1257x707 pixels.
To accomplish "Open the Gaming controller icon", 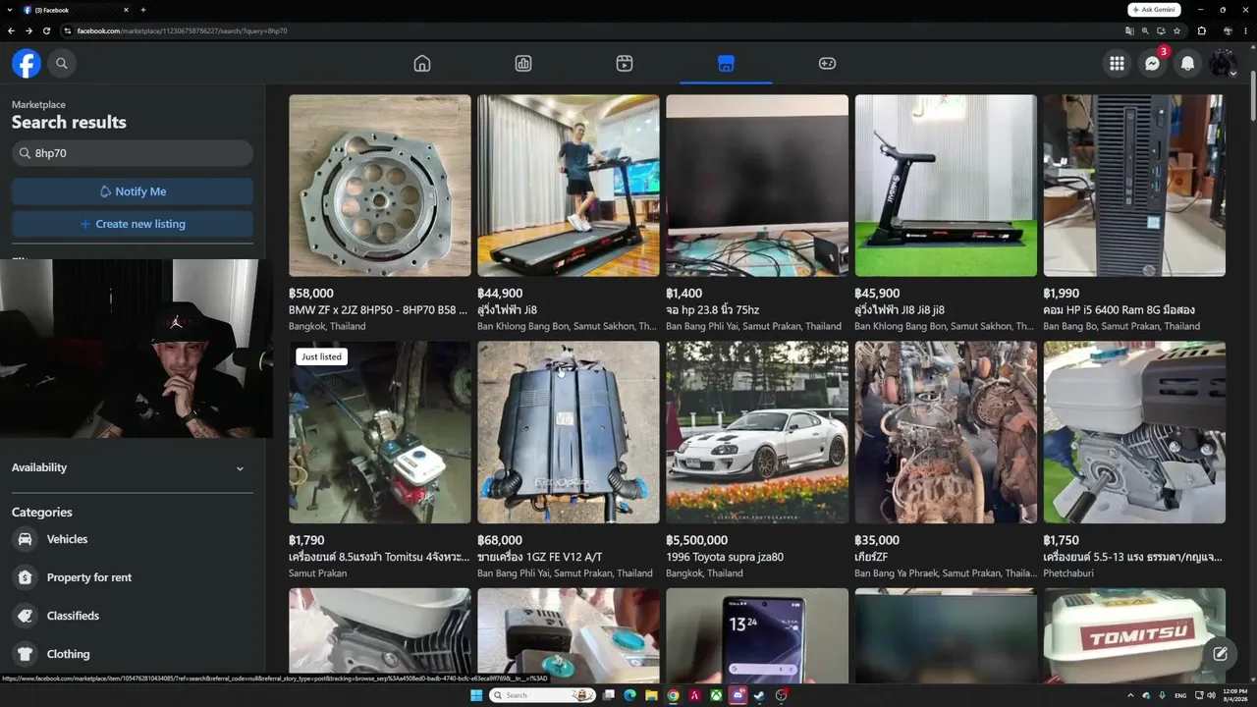I will point(828,64).
